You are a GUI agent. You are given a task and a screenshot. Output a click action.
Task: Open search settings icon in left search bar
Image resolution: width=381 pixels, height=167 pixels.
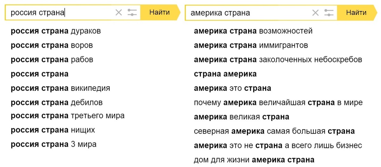[132, 13]
